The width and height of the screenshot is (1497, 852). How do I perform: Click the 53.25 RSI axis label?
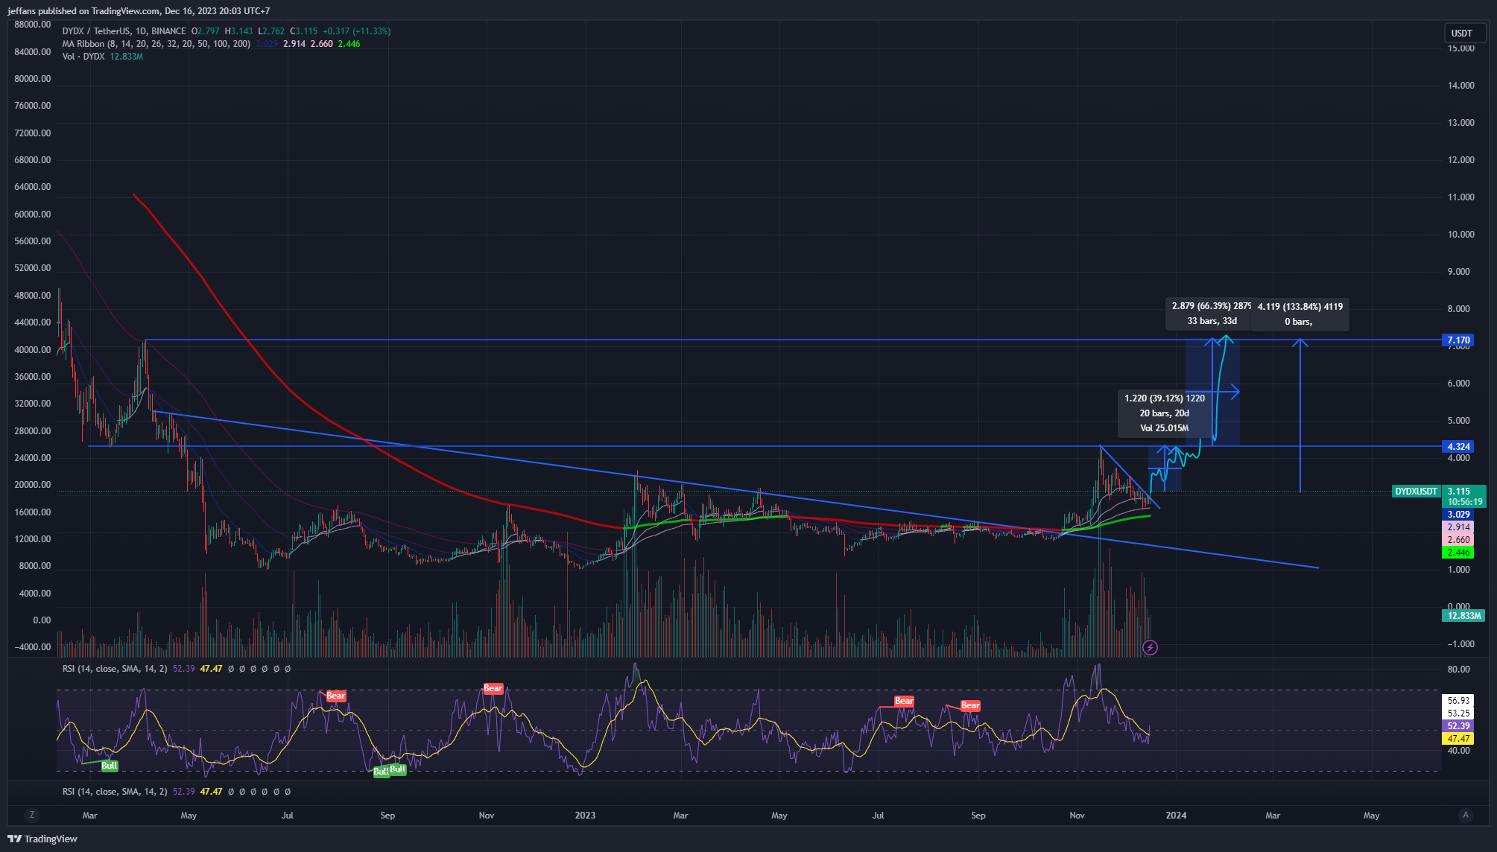click(x=1458, y=713)
